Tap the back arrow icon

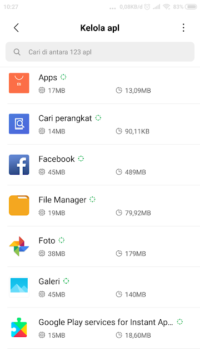pos(16,28)
